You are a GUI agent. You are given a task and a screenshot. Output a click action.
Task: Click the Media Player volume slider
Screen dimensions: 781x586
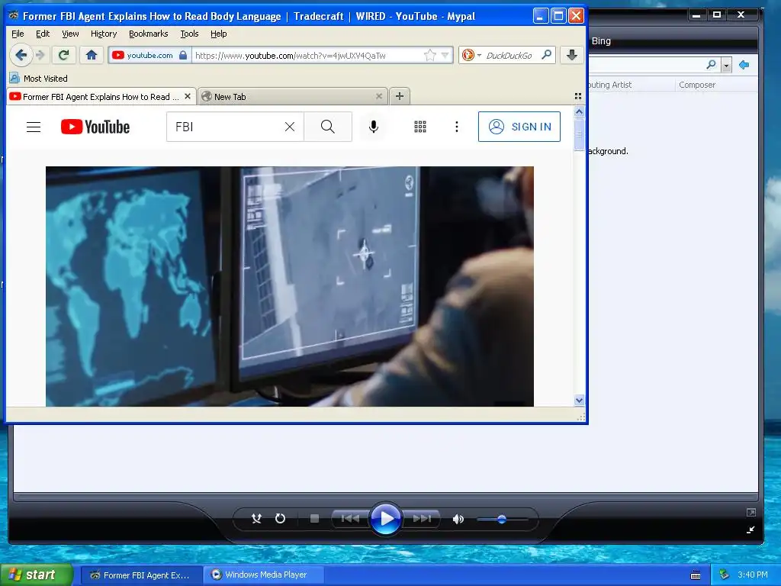coord(502,519)
